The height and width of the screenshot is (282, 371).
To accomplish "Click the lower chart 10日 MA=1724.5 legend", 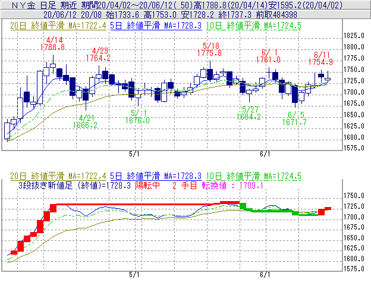I will 254,176.
